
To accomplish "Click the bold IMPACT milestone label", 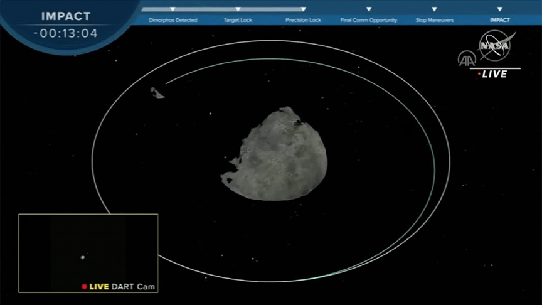I will click(499, 20).
